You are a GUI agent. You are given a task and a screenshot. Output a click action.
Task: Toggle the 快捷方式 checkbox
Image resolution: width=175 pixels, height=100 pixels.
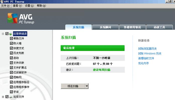(11, 48)
